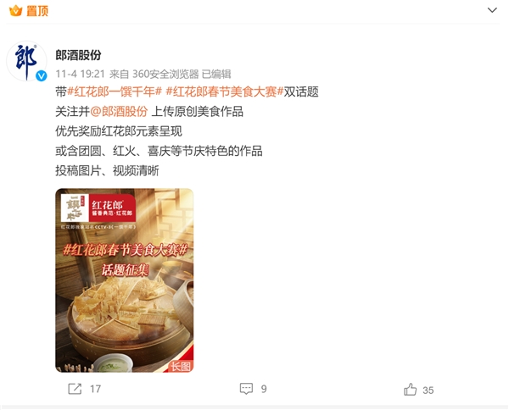Open the 郎酒股份 account name

click(78, 55)
